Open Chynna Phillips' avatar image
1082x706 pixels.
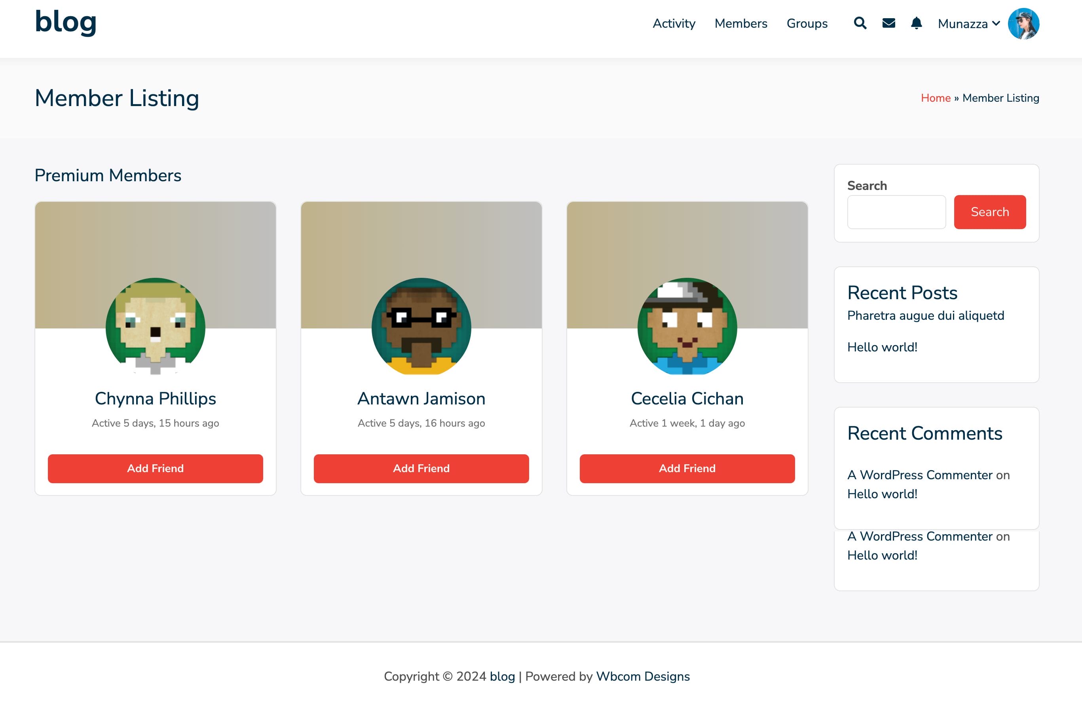155,326
